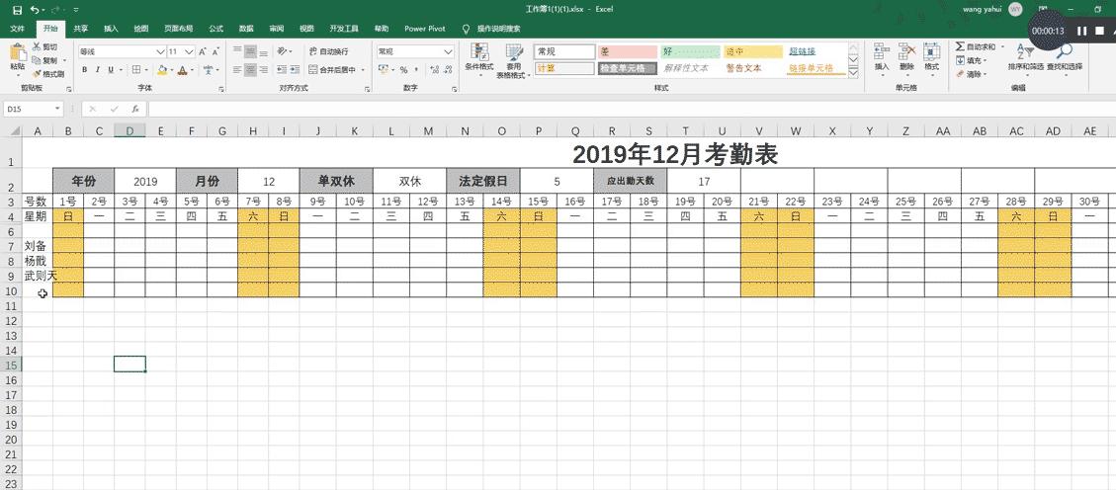Open the Power Pivot ribbon tab
This screenshot has height=490, width=1116.
(x=425, y=29)
